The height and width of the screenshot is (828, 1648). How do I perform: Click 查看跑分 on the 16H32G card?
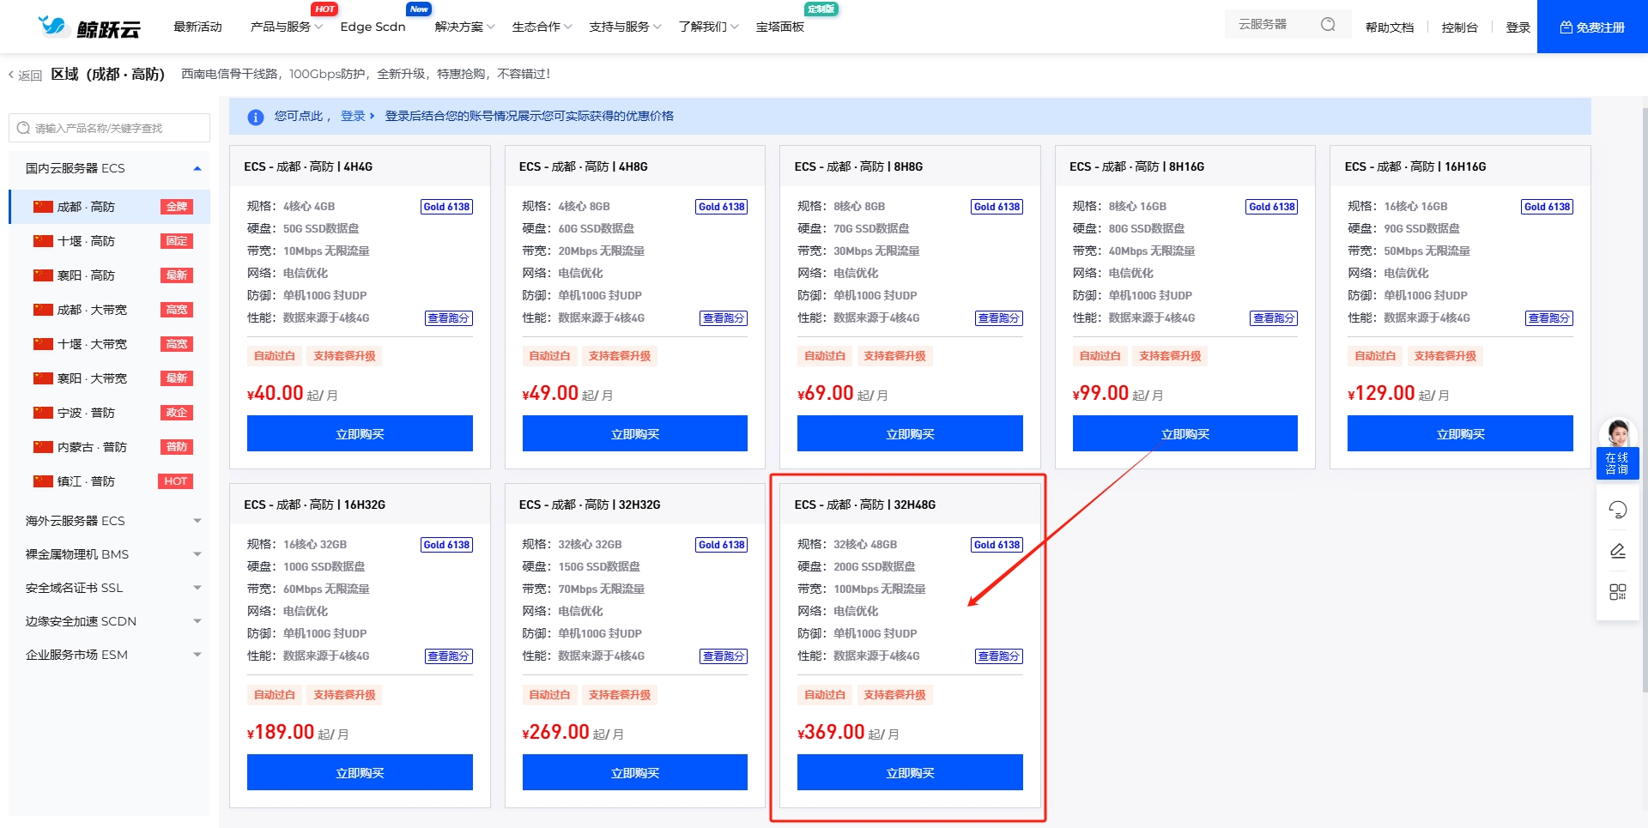[x=449, y=656]
